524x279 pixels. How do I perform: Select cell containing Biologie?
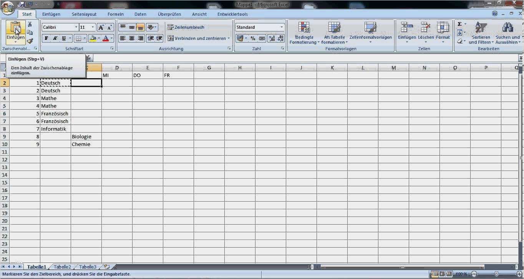tap(86, 136)
